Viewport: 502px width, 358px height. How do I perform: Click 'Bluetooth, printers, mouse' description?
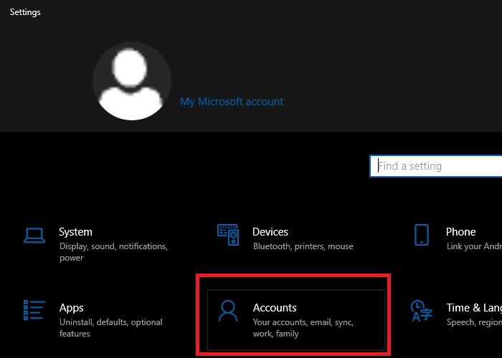(x=303, y=246)
